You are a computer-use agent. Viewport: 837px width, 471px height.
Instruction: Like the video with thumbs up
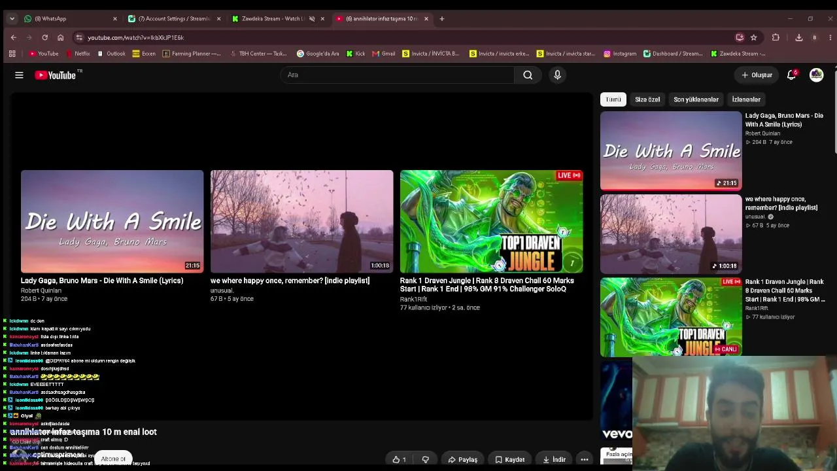tap(399, 459)
